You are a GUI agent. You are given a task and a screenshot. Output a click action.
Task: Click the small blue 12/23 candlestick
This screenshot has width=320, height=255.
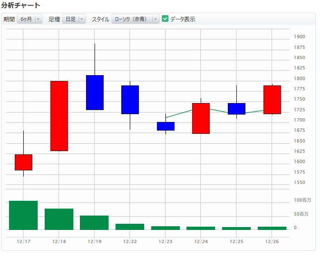click(x=166, y=126)
